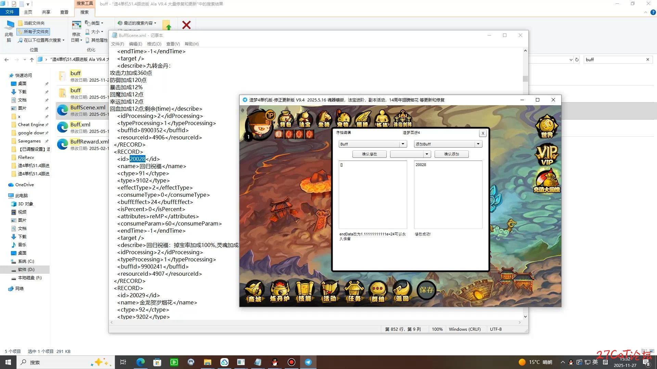Image resolution: width=657 pixels, height=369 pixels.
Task: Click the 20028 Buff ID text box
Action: click(x=448, y=194)
